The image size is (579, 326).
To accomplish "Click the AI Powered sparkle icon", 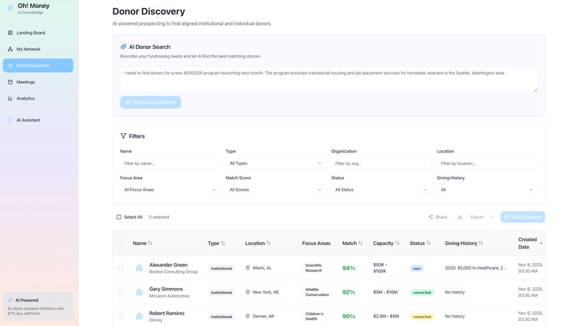I will (10, 300).
